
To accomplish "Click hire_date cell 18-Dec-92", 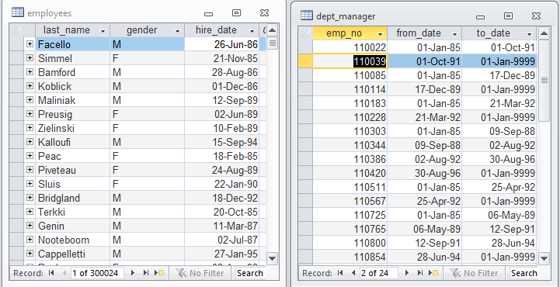I will [222, 198].
